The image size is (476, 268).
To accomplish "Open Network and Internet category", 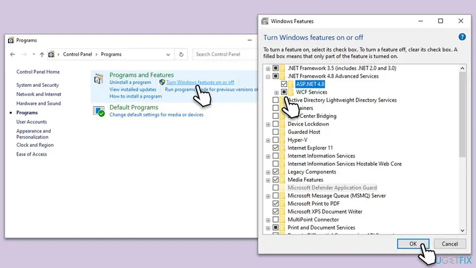I will [39, 94].
